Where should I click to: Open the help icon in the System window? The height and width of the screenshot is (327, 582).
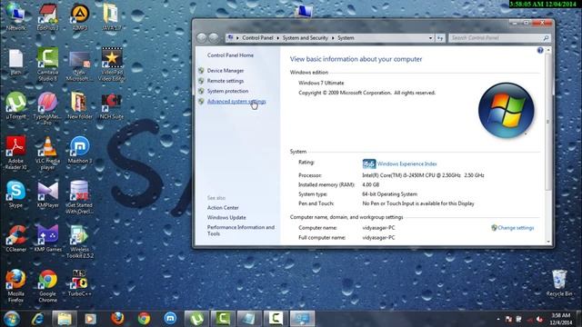[x=540, y=51]
